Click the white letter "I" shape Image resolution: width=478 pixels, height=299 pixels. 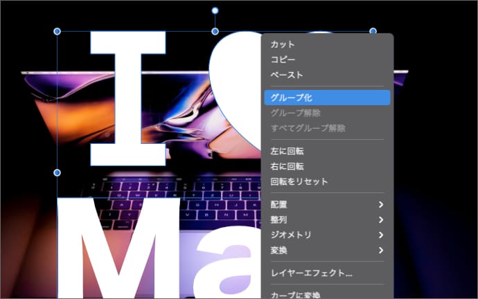[126, 97]
